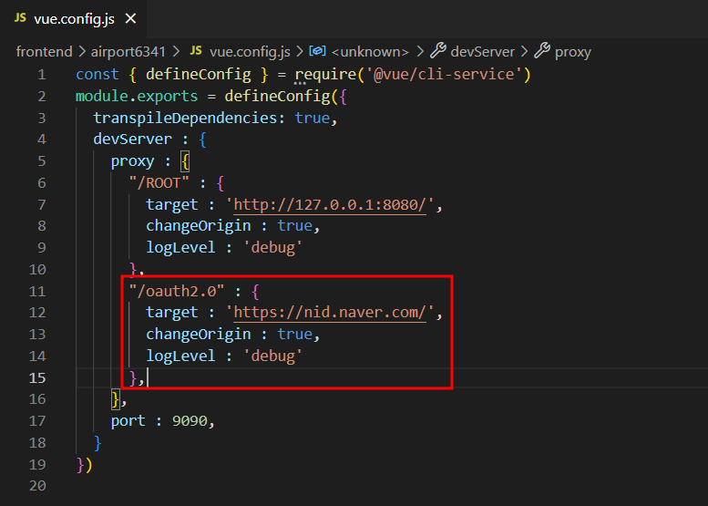708x506 pixels.
Task: Click the 'port' key on line 17
Action: point(128,421)
